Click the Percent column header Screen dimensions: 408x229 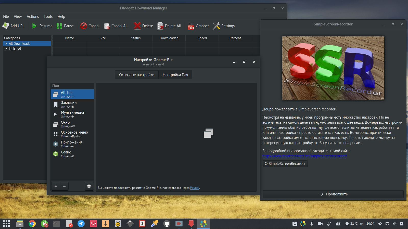pyautogui.click(x=235, y=38)
